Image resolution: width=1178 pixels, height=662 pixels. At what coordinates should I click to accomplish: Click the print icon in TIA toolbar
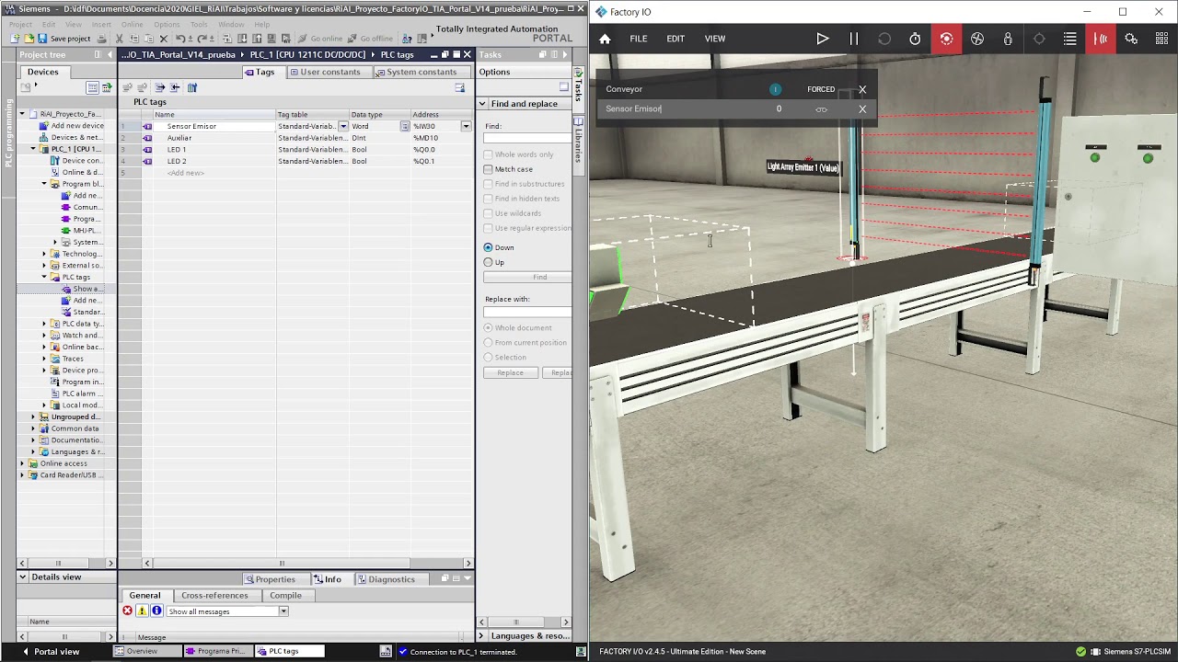coord(101,39)
